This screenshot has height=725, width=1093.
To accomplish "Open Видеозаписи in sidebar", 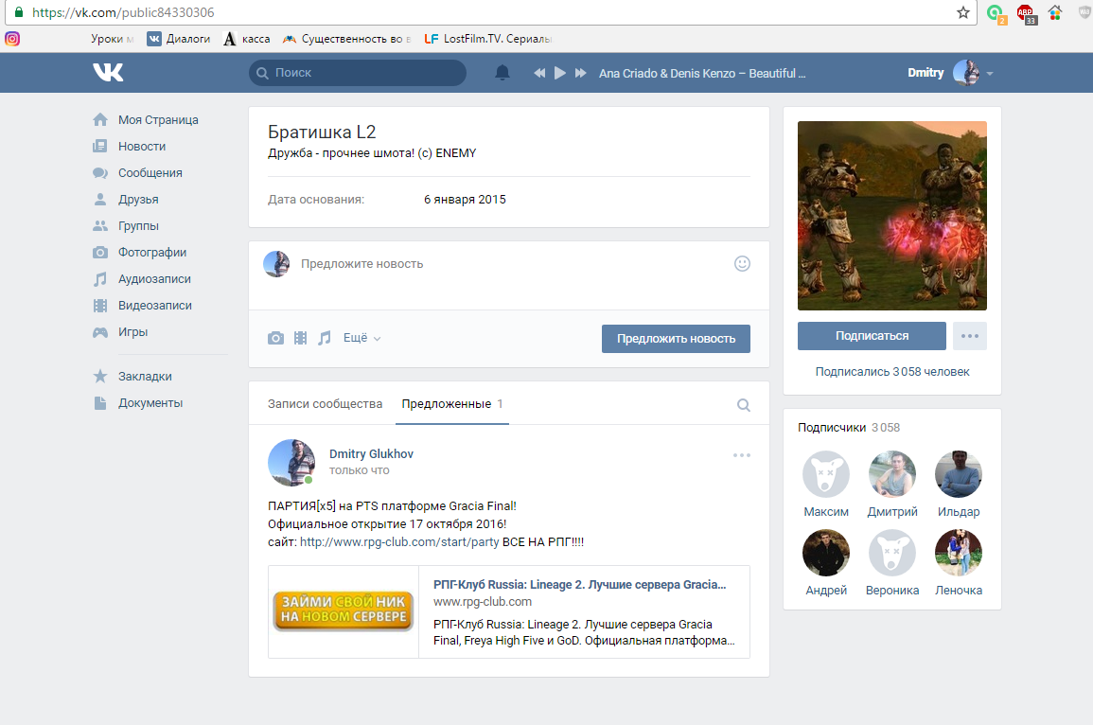I will point(155,306).
